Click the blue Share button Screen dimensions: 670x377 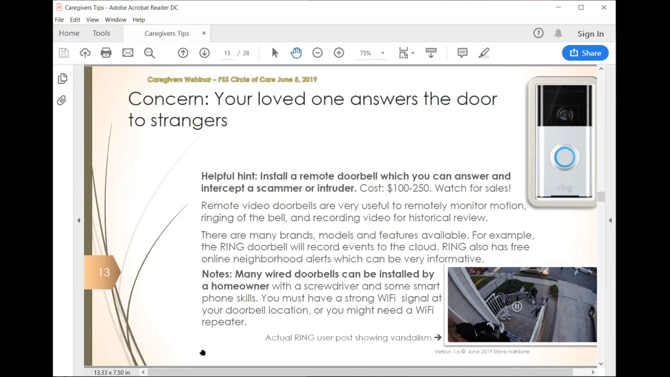pos(585,53)
